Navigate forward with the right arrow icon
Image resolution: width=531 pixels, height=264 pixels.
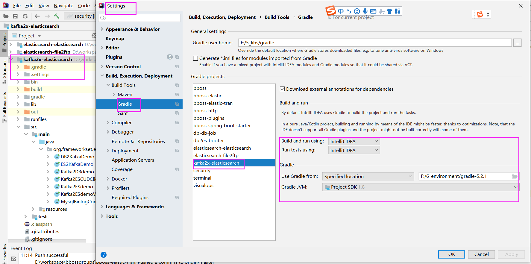[x=47, y=16]
